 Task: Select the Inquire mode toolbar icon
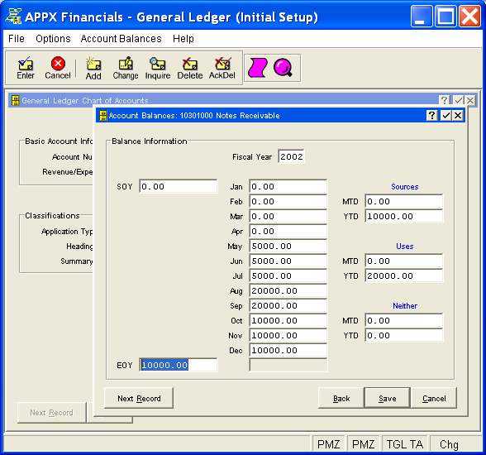click(157, 68)
